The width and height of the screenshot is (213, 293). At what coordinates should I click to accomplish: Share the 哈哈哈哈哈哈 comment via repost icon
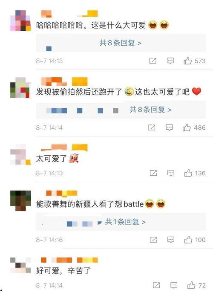153,61
